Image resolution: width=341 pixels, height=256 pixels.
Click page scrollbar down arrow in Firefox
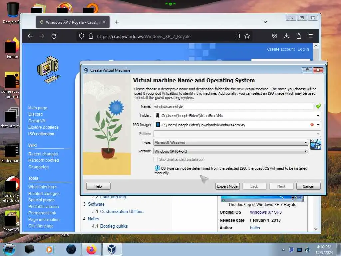click(x=316, y=229)
